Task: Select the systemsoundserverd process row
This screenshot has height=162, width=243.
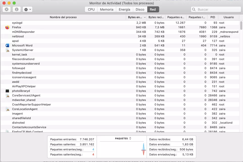Action: (x=120, y=64)
